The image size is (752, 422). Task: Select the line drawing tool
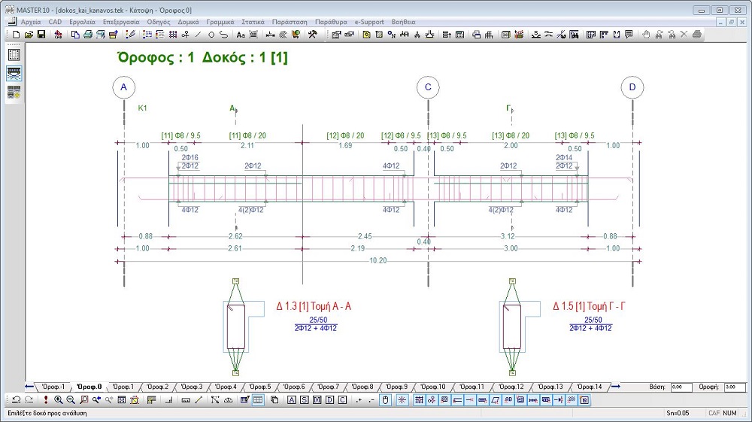pos(199,35)
